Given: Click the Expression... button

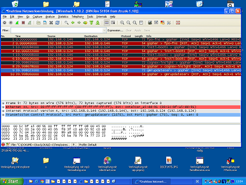Looking at the screenshot, I should 115,30.
